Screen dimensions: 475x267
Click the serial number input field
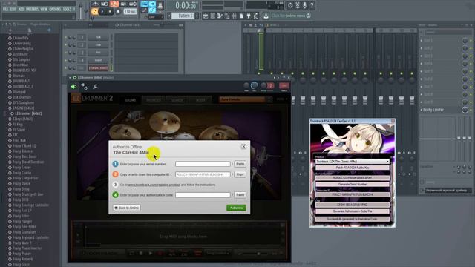[203, 164]
